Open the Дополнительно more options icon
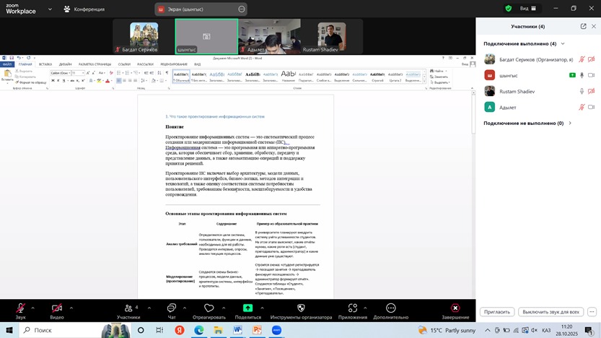Image resolution: width=601 pixels, height=338 pixels. 391,308
